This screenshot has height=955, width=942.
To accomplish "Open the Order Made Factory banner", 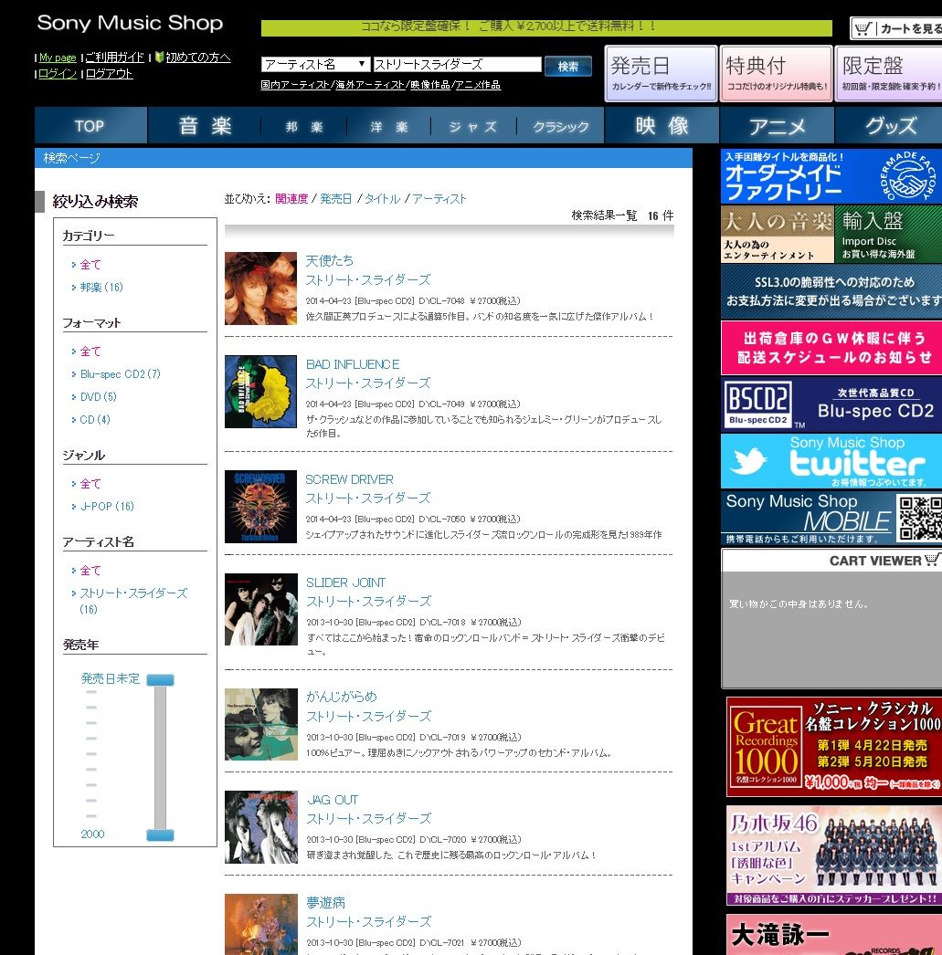I will [831, 176].
